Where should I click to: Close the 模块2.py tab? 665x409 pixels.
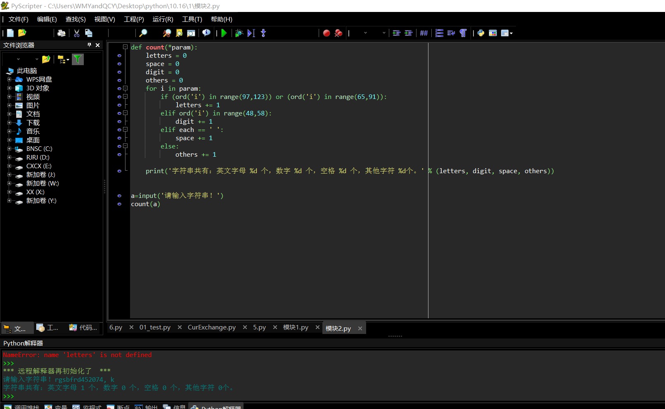coord(360,329)
